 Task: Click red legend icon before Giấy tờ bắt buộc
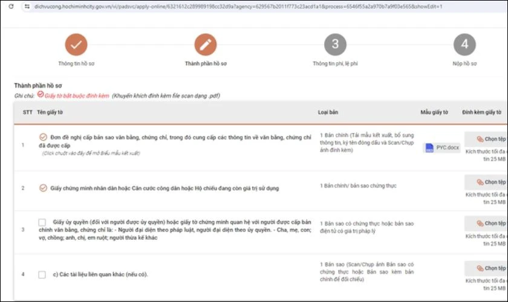point(41,94)
